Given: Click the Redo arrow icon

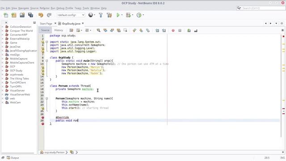Looking at the screenshot, I should [x=49, y=15].
